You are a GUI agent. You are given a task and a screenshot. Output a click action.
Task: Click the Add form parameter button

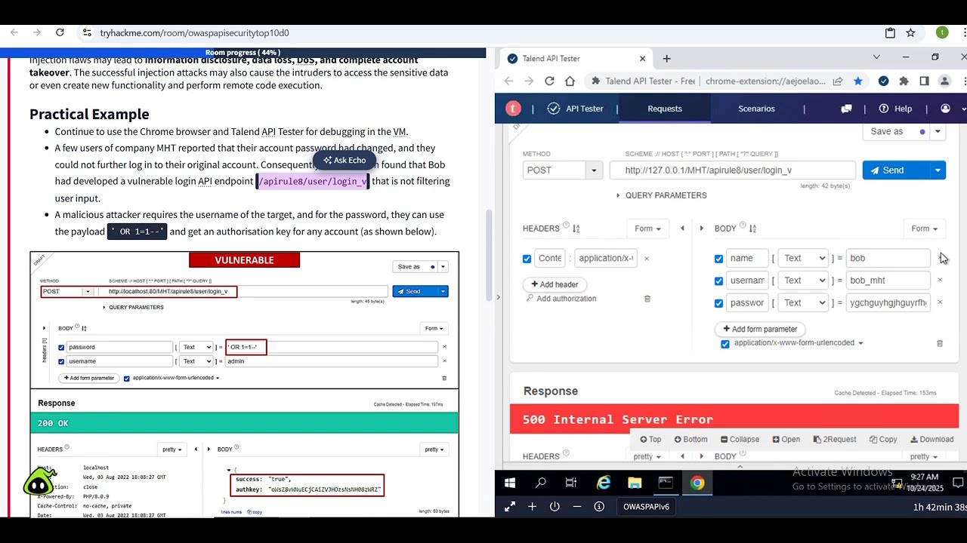click(x=760, y=329)
